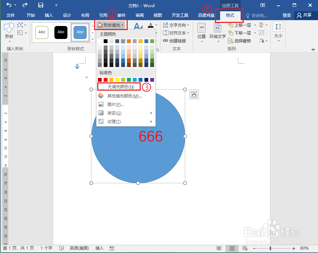Viewport: 318px width, 253px height.
Task: Pick standard purple color swatch
Action: click(x=152, y=80)
